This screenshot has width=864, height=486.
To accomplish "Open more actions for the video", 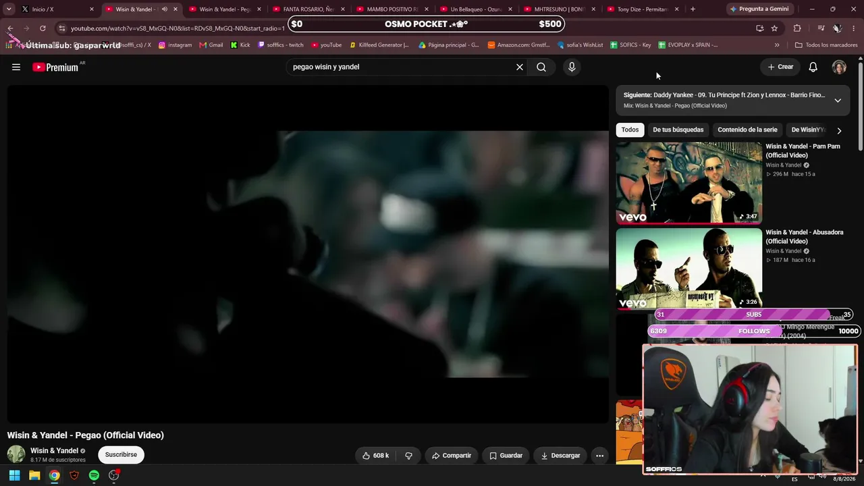I will 599,456.
